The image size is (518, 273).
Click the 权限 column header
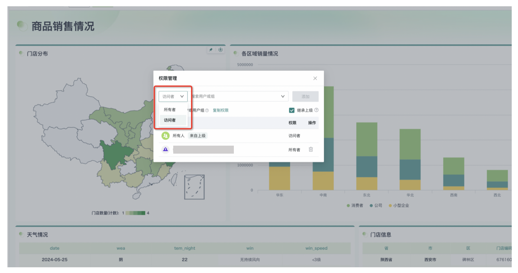click(292, 123)
